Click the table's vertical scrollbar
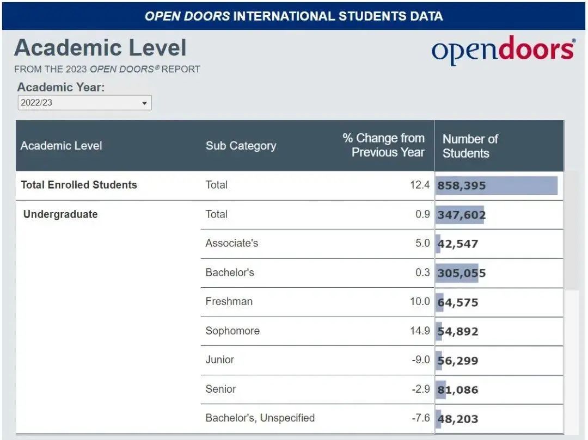 pyautogui.click(x=572, y=231)
